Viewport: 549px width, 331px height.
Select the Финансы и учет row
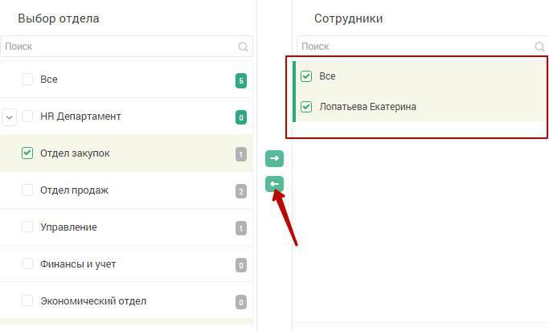coord(126,264)
